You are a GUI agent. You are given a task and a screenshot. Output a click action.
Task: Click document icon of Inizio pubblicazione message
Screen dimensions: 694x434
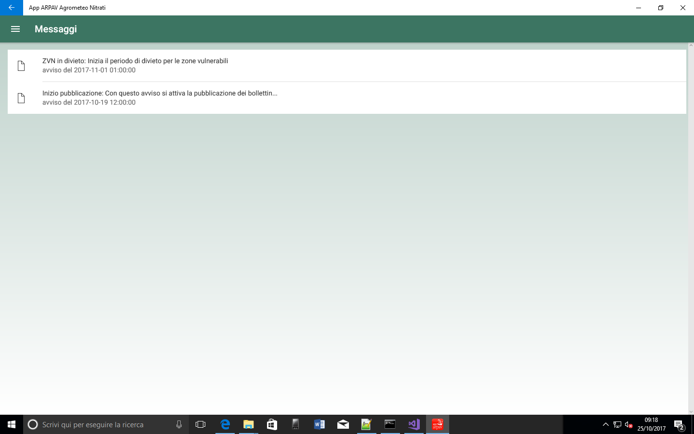click(x=21, y=98)
